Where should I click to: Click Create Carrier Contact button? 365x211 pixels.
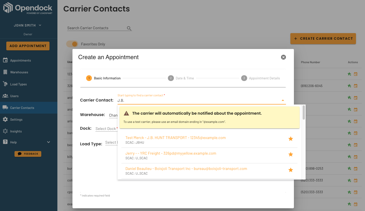[x=323, y=39]
